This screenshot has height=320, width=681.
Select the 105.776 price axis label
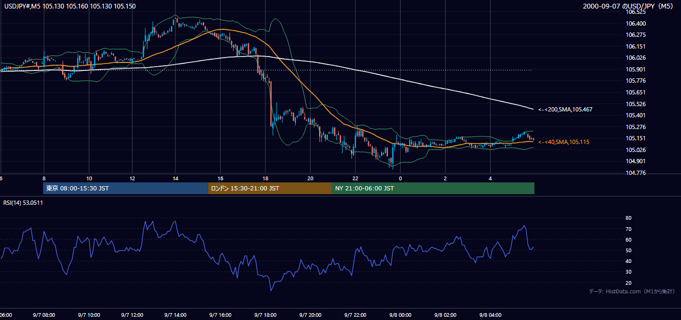pyautogui.click(x=636, y=81)
